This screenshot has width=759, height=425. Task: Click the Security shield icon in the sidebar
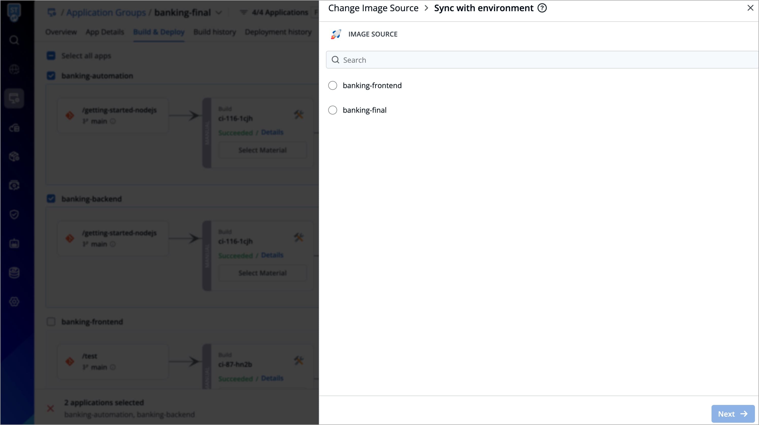point(14,214)
